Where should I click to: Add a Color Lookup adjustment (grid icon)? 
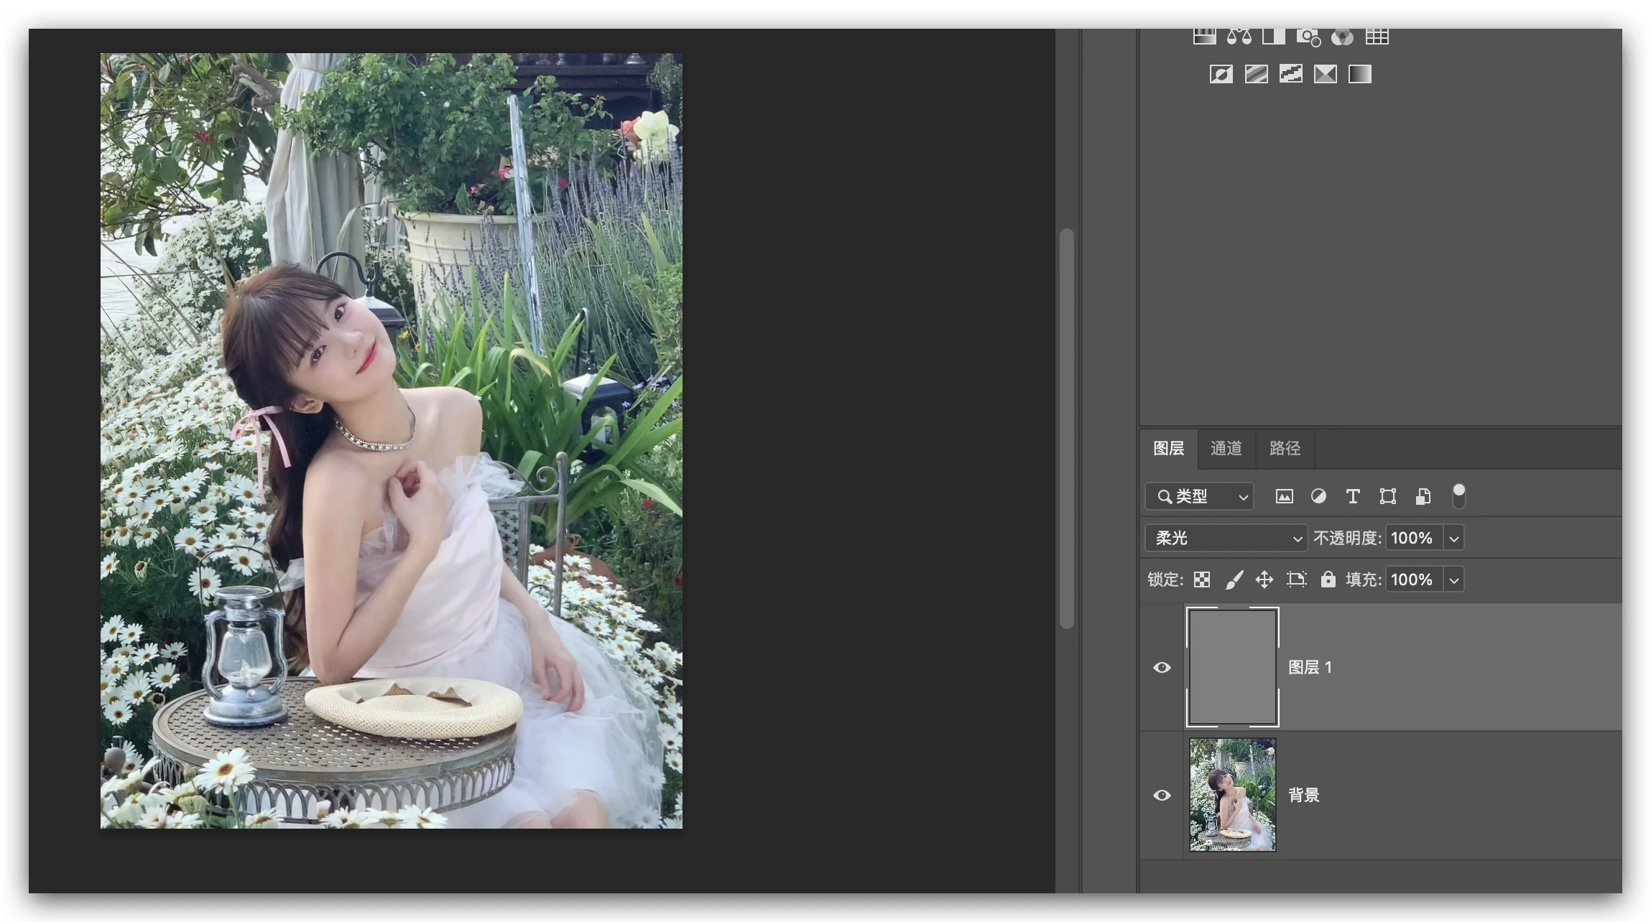pyautogui.click(x=1377, y=37)
